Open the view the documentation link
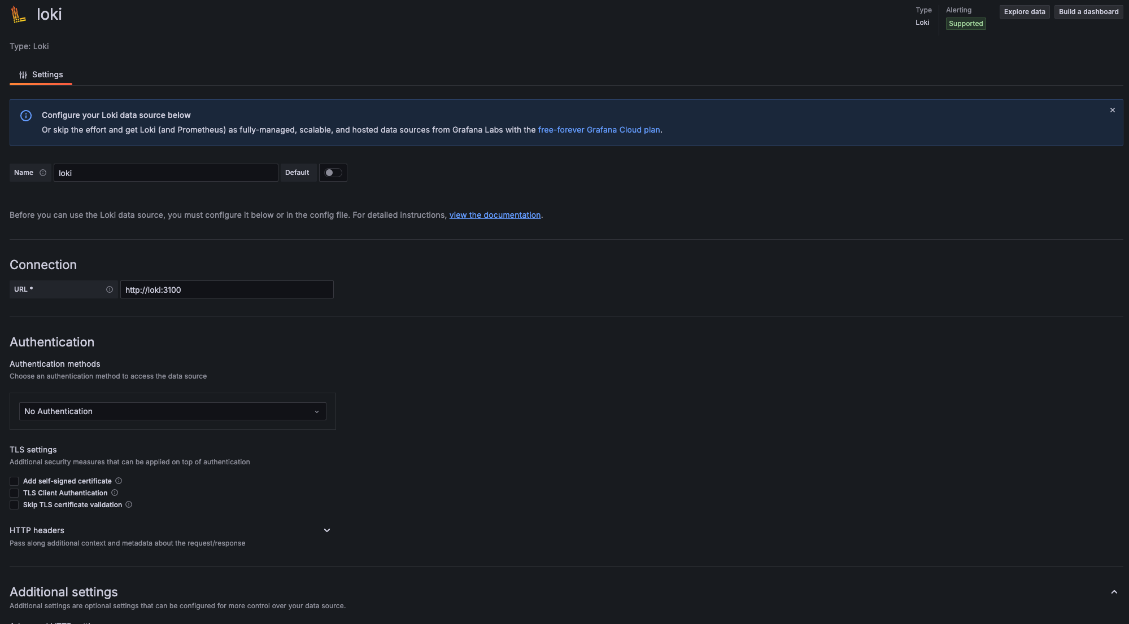Screen dimensions: 1129x624 tap(495, 215)
